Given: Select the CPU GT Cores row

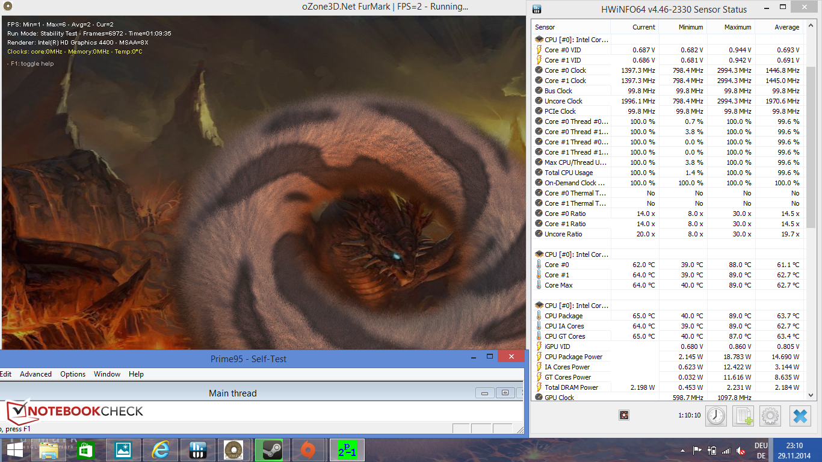Looking at the screenshot, I should 668,336.
